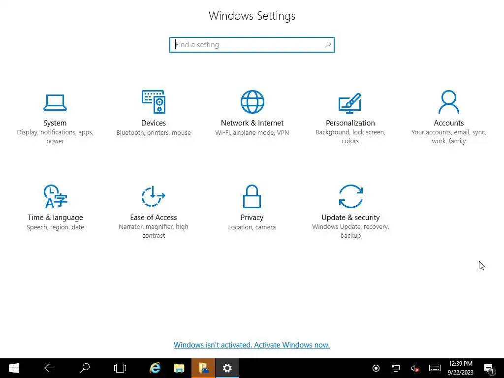Click 'Windows Update, recovery, backup' description
The width and height of the screenshot is (504, 378).
tap(350, 231)
